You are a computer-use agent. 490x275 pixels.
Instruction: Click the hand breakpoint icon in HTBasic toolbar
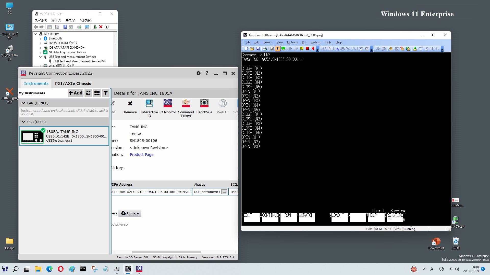point(391,49)
